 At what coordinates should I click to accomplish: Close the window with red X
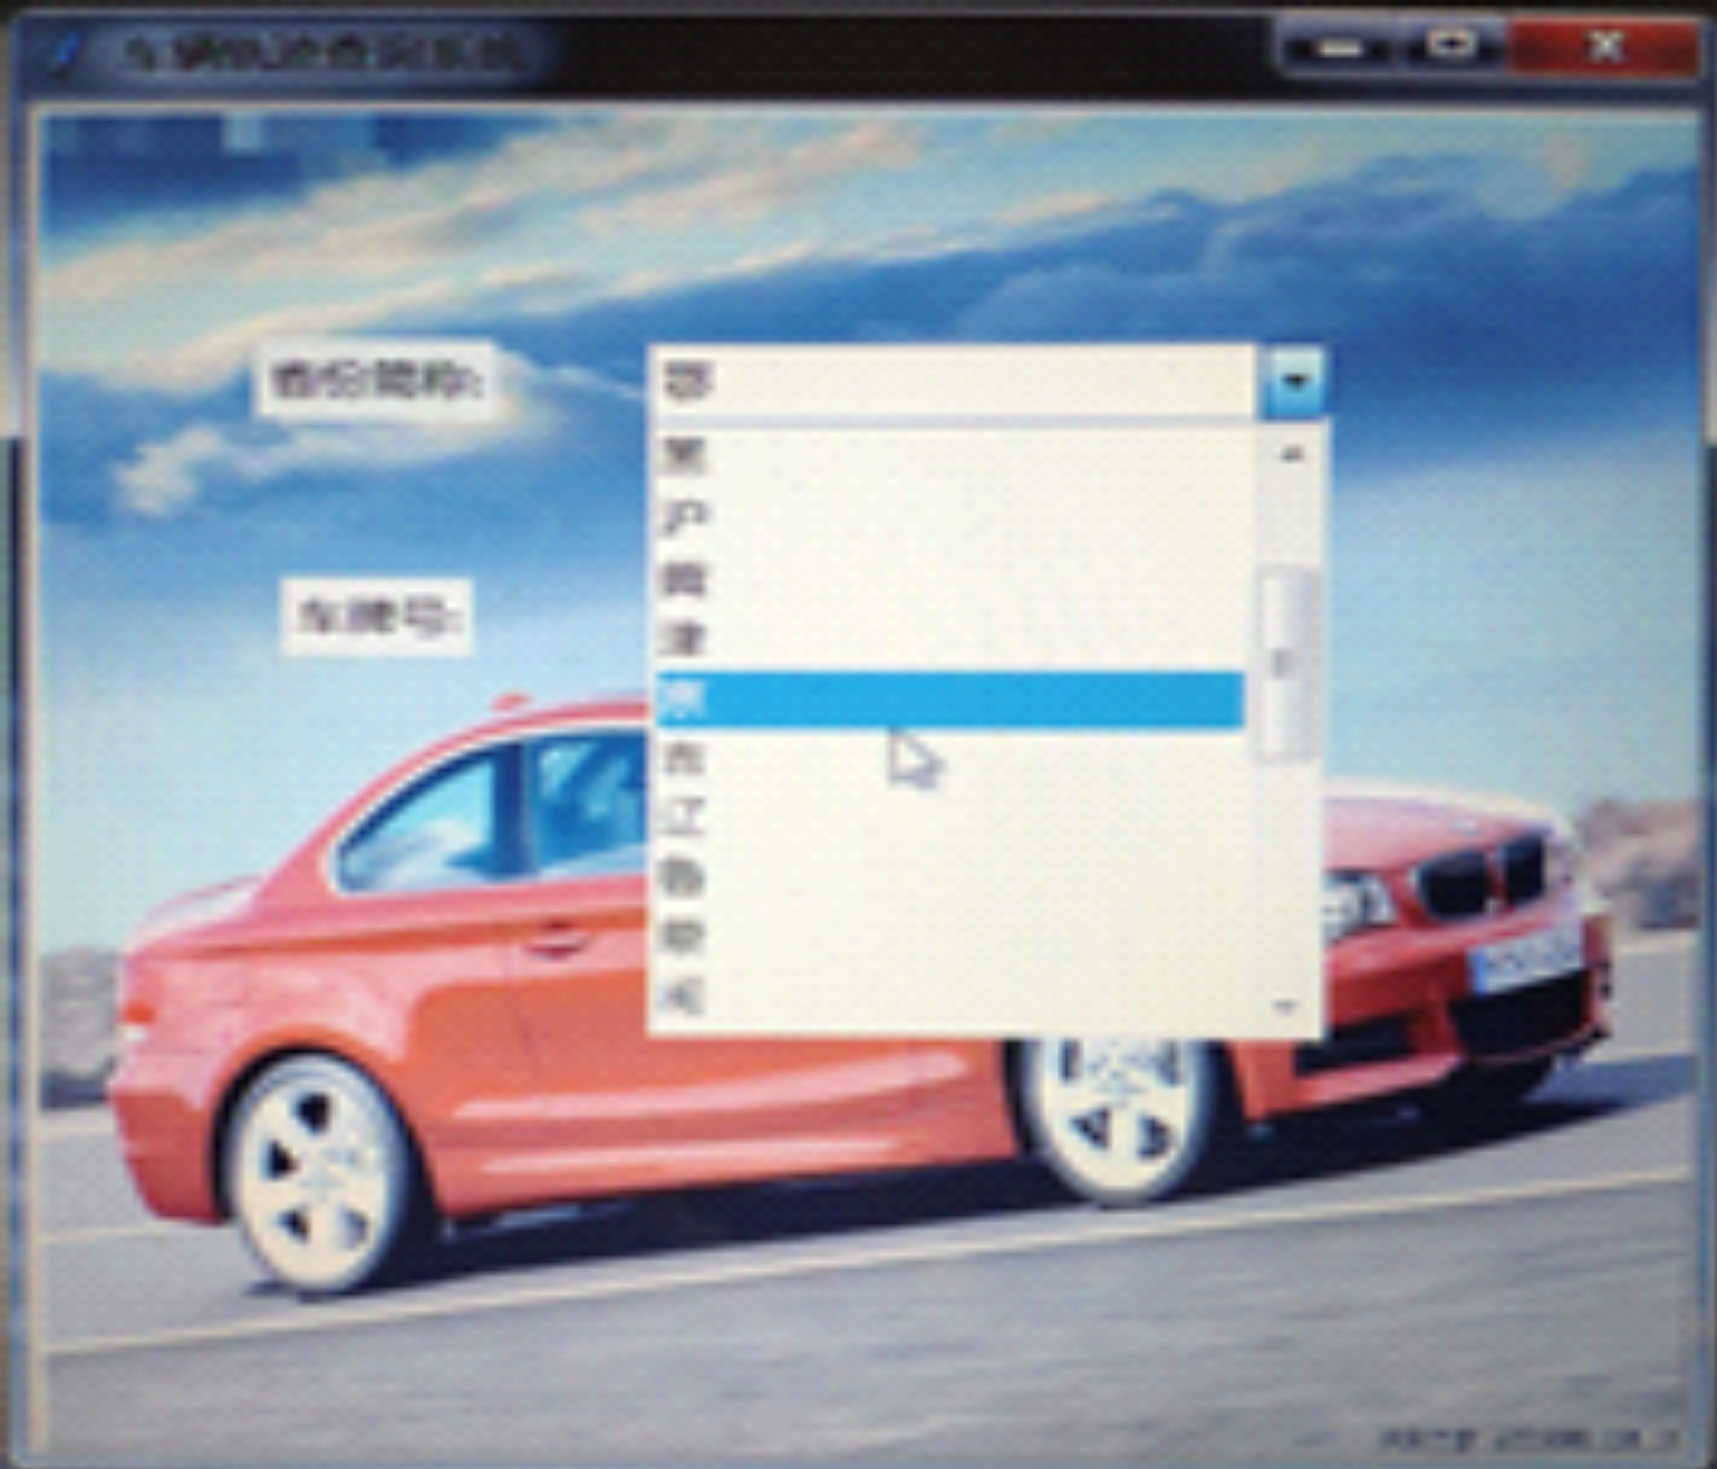coord(1605,47)
